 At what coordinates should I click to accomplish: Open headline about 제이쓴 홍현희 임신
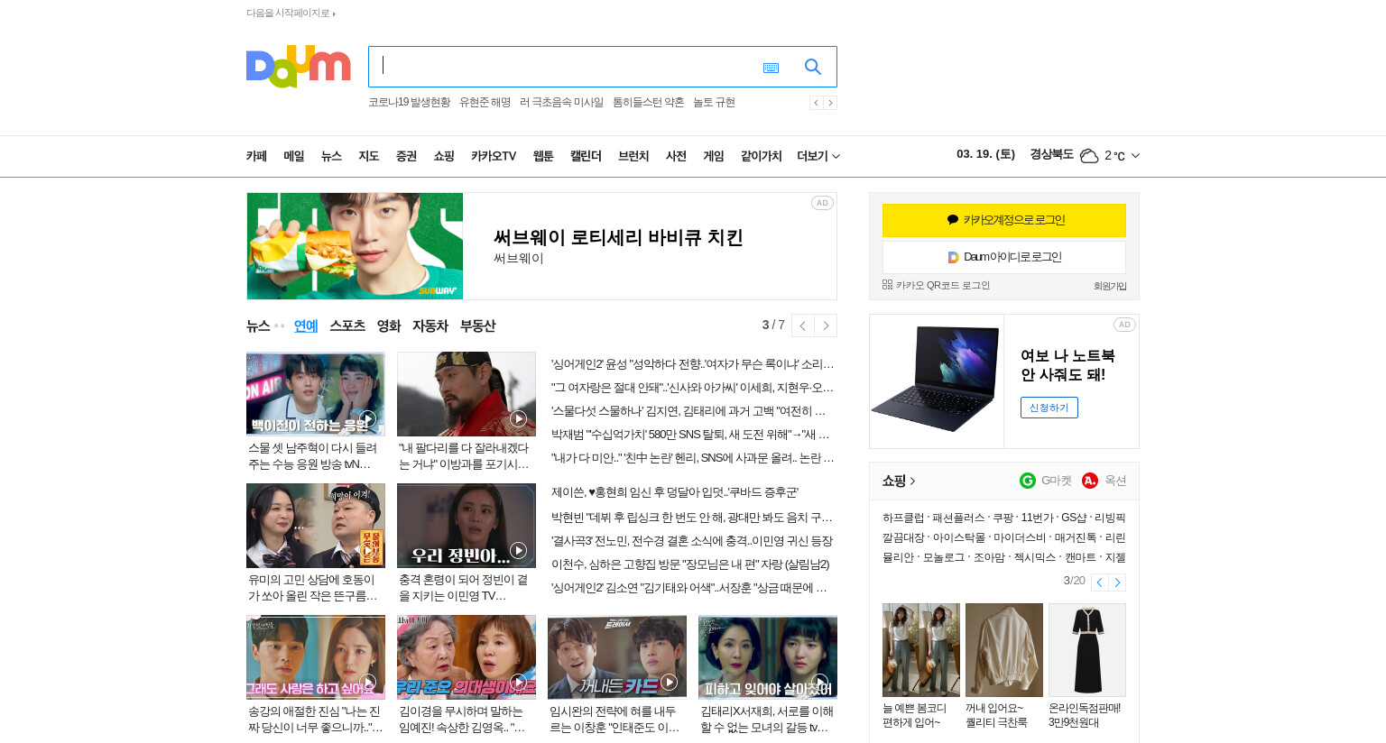(674, 492)
